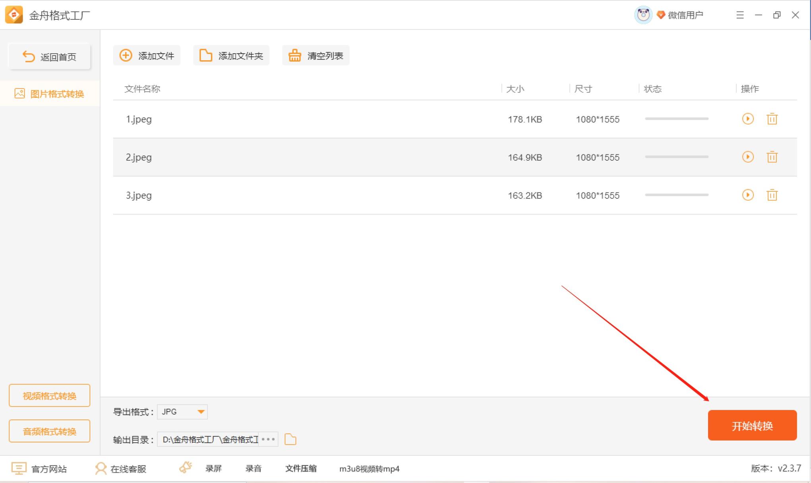Switch to 视频格式转换 video conversion
The width and height of the screenshot is (811, 483).
[x=49, y=395]
